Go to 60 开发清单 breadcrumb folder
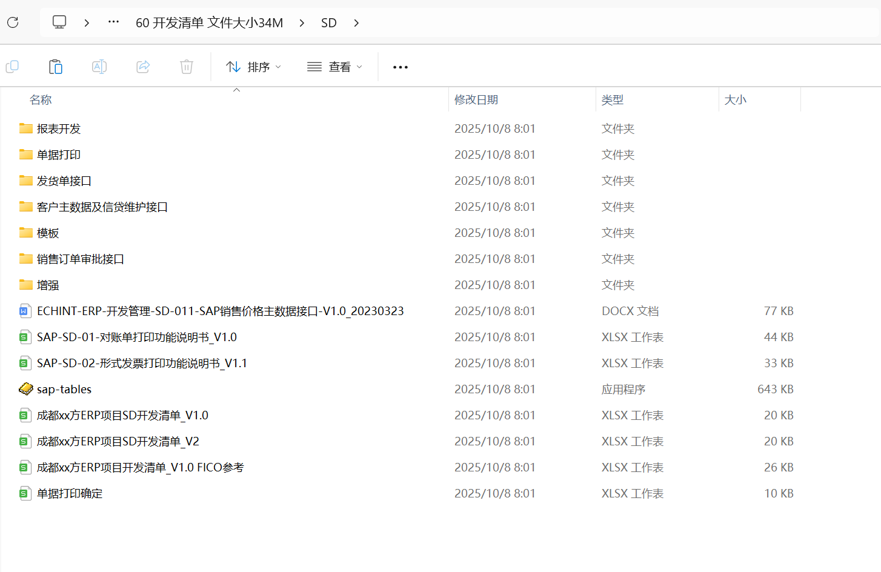881x572 pixels. pos(209,23)
